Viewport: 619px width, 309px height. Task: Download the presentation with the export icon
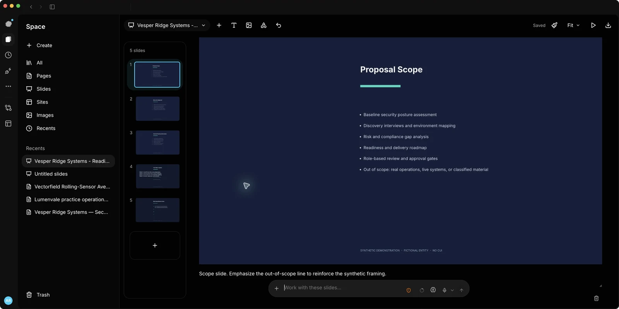(608, 25)
